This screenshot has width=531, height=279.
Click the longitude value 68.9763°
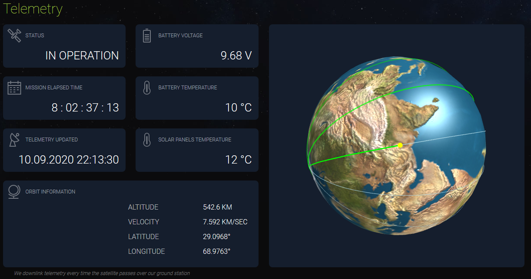216,252
